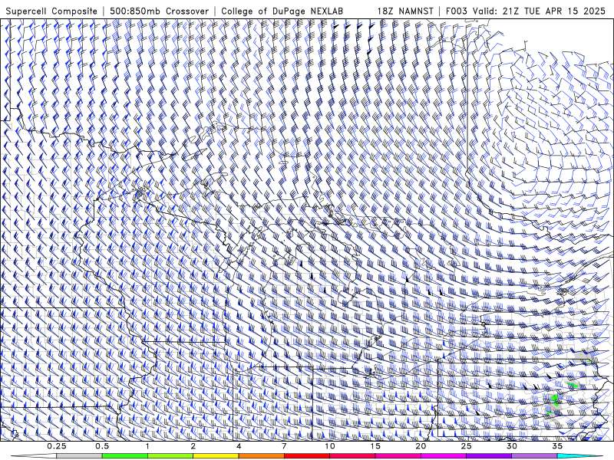Click the legend value 7
This screenshot has width=614, height=460.
pos(284,446)
